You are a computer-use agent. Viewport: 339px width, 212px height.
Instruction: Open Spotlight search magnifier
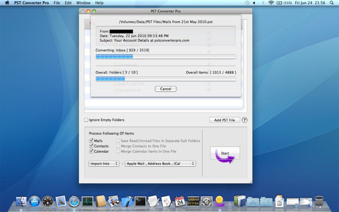pyautogui.click(x=332, y=3)
